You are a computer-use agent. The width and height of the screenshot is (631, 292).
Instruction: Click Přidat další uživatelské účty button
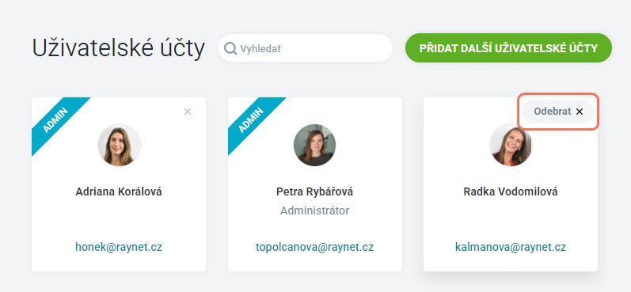click(x=508, y=48)
